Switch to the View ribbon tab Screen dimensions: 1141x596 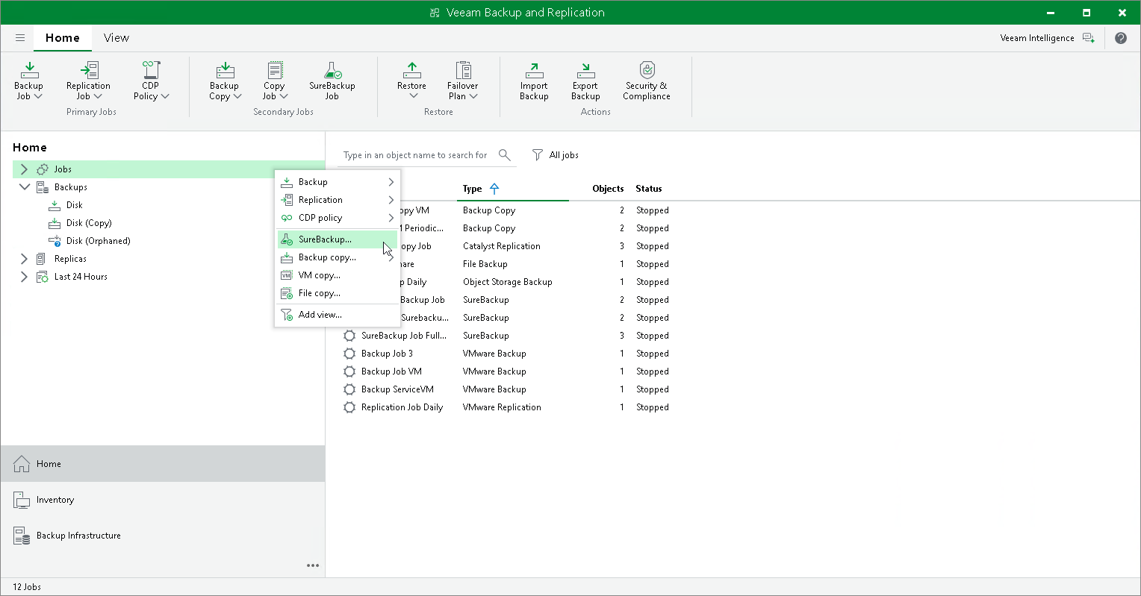coord(116,38)
